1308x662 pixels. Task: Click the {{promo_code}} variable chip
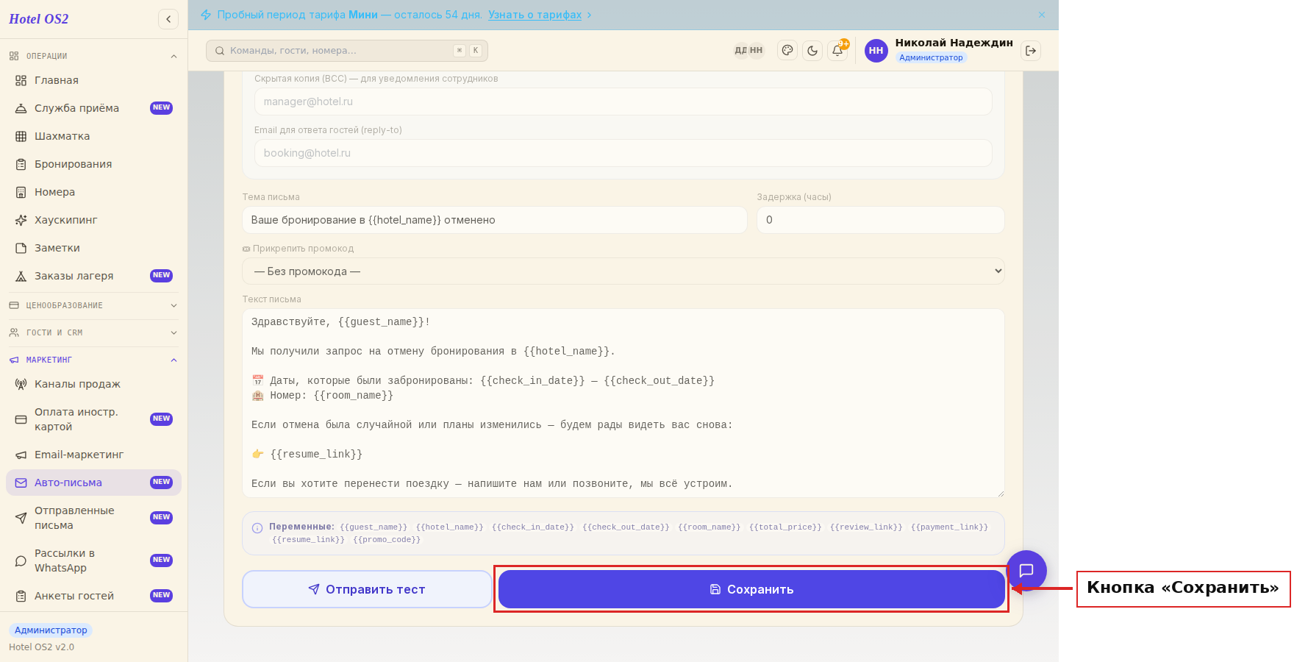(387, 540)
